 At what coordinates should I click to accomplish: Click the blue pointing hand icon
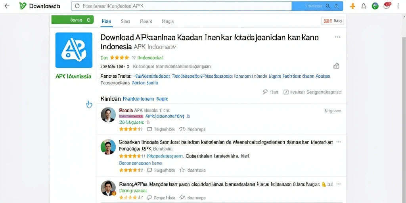(x=89, y=104)
